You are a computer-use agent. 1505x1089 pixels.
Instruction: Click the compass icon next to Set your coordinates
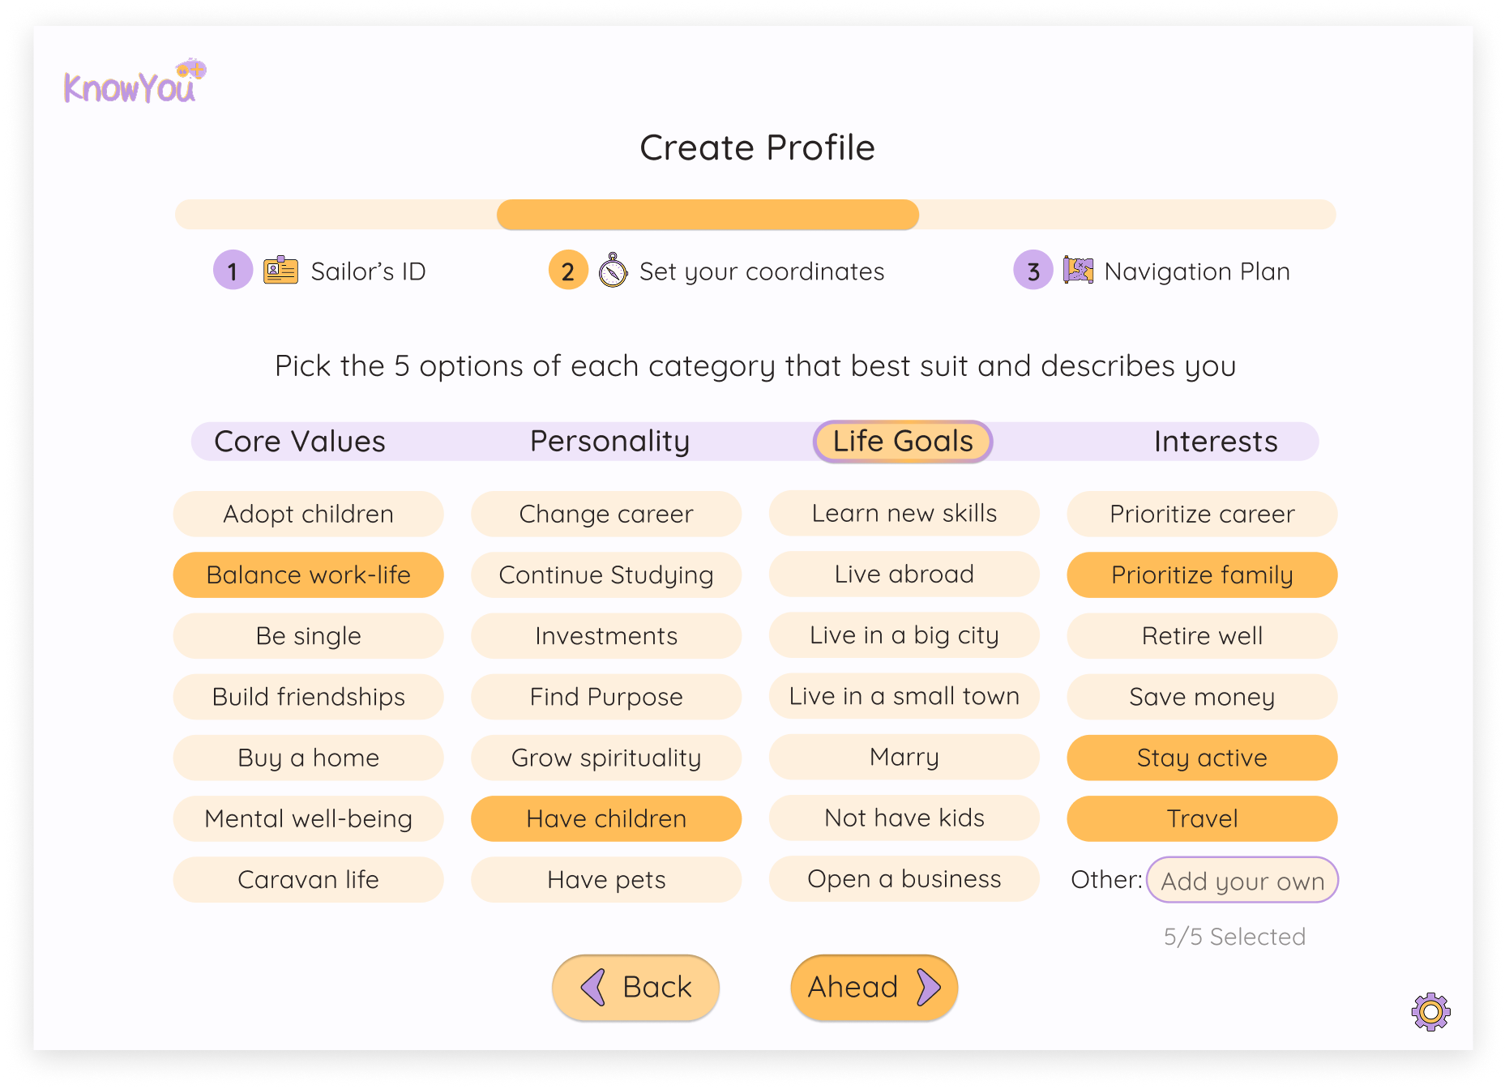pyautogui.click(x=614, y=270)
